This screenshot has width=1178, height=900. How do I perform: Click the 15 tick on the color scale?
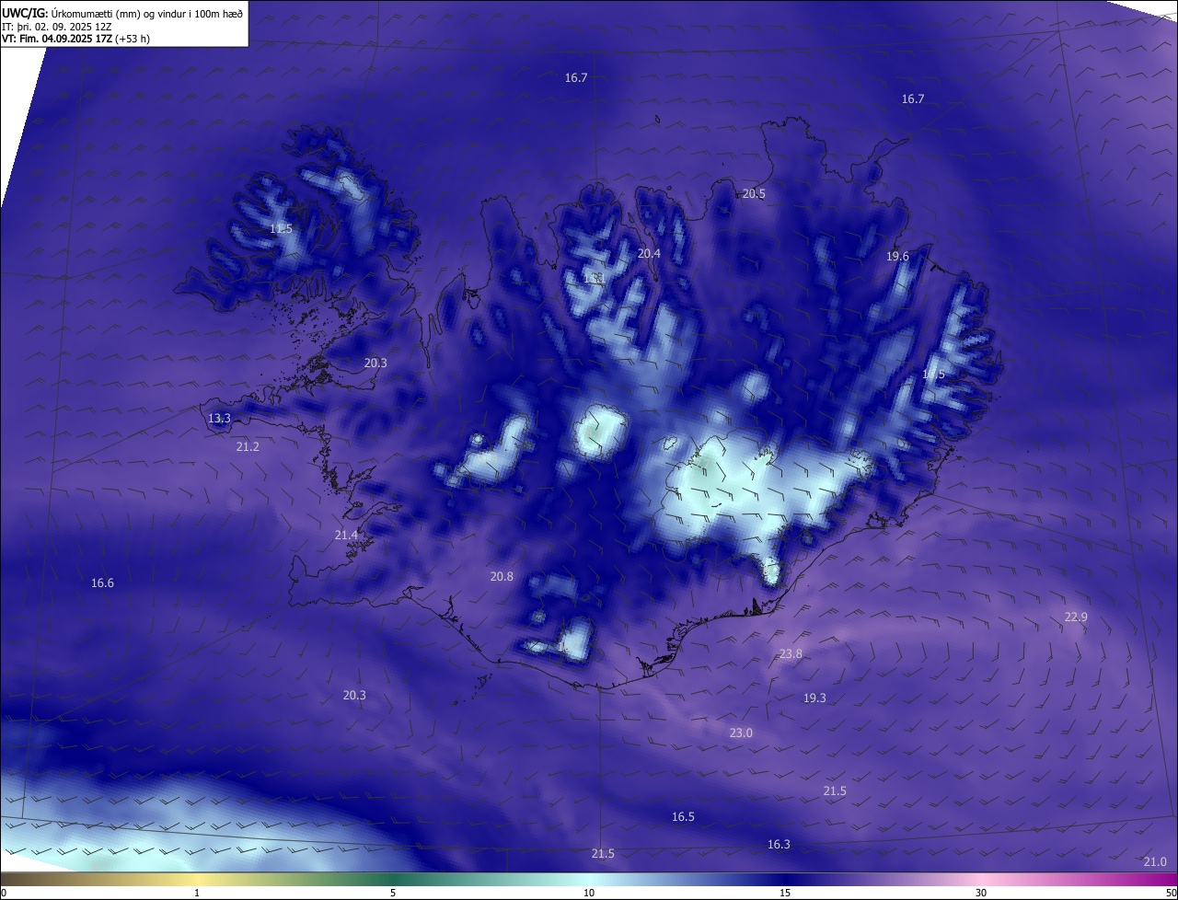[x=785, y=894]
